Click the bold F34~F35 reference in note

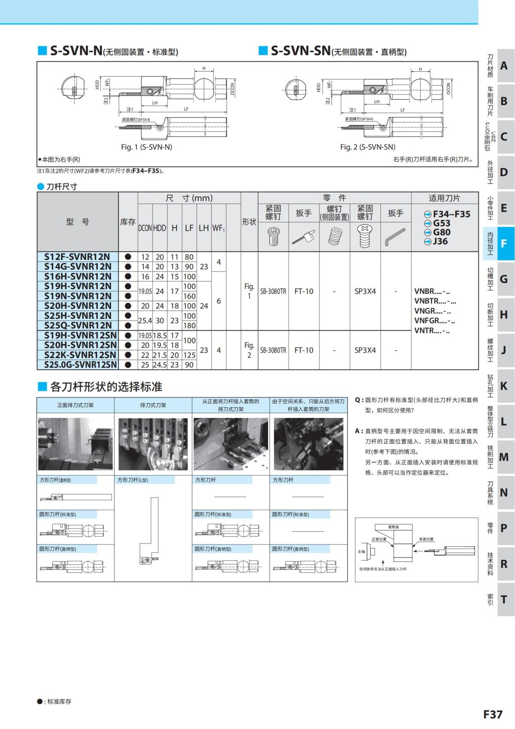[x=146, y=171]
